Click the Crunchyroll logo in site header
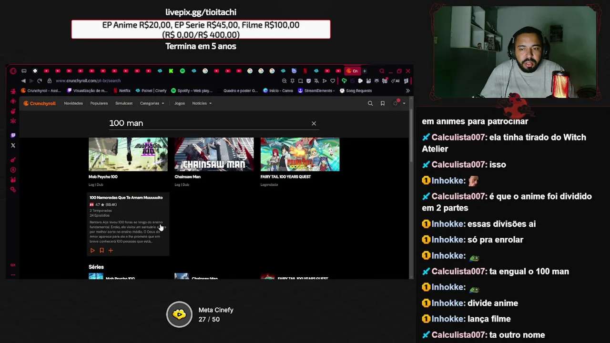Image resolution: width=610 pixels, height=343 pixels. pos(40,103)
